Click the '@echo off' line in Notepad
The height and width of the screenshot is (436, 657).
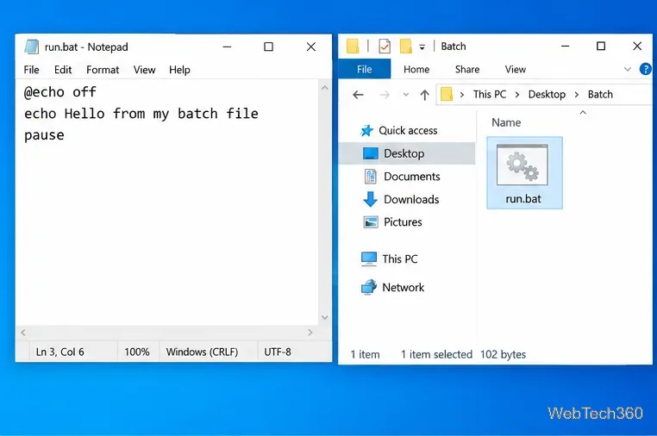point(59,92)
